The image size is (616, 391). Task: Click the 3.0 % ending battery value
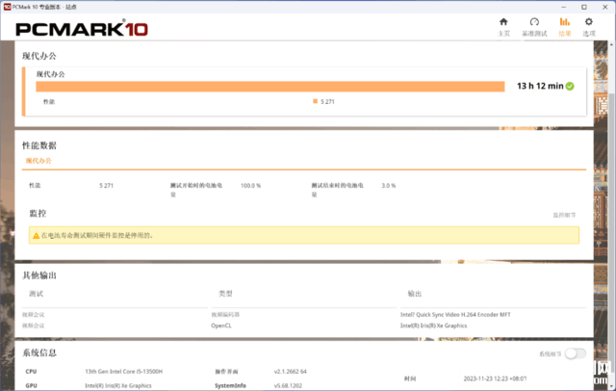[389, 186]
